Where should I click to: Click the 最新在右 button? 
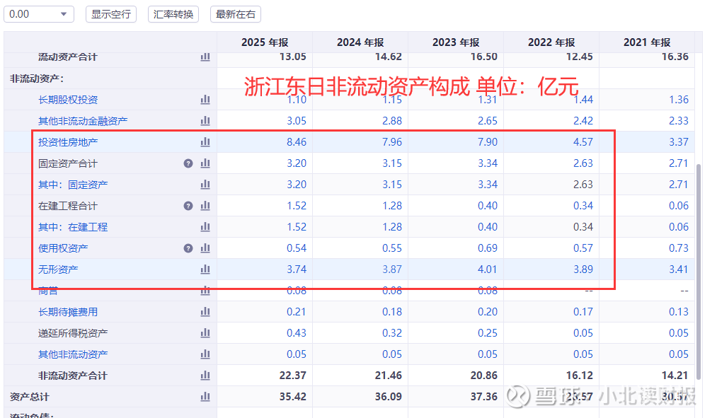(236, 14)
